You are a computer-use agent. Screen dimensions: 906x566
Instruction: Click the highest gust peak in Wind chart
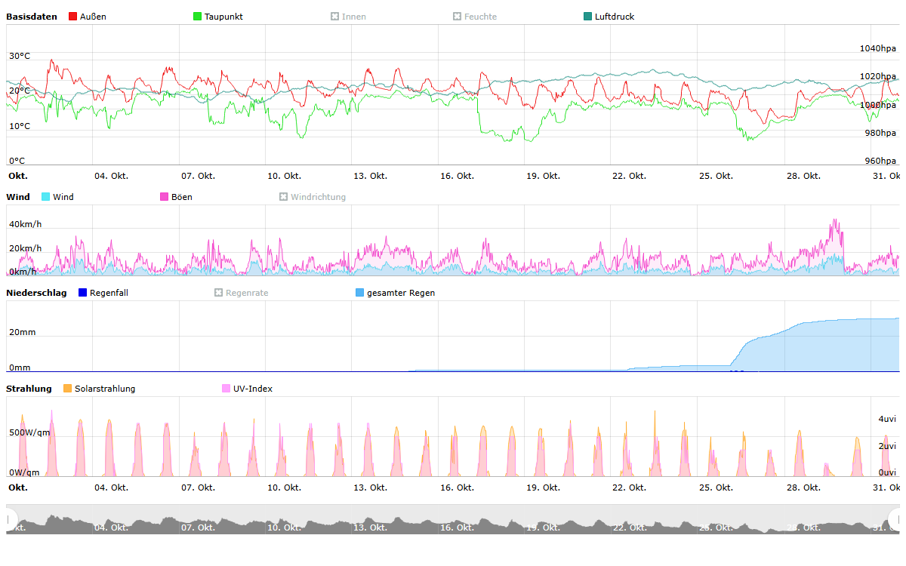point(835,220)
